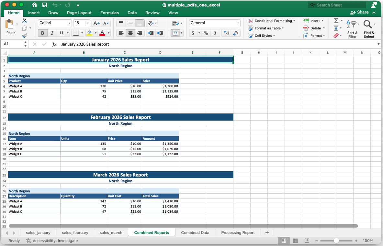Toggle Align Right
This screenshot has width=383, height=246.
tap(140, 33)
